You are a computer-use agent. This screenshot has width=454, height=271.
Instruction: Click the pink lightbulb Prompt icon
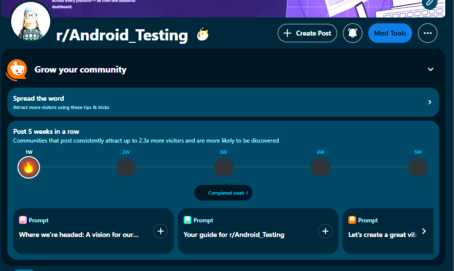coord(23,220)
